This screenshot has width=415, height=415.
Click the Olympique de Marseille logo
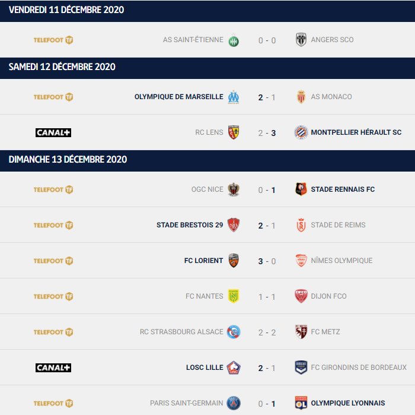pos(234,97)
